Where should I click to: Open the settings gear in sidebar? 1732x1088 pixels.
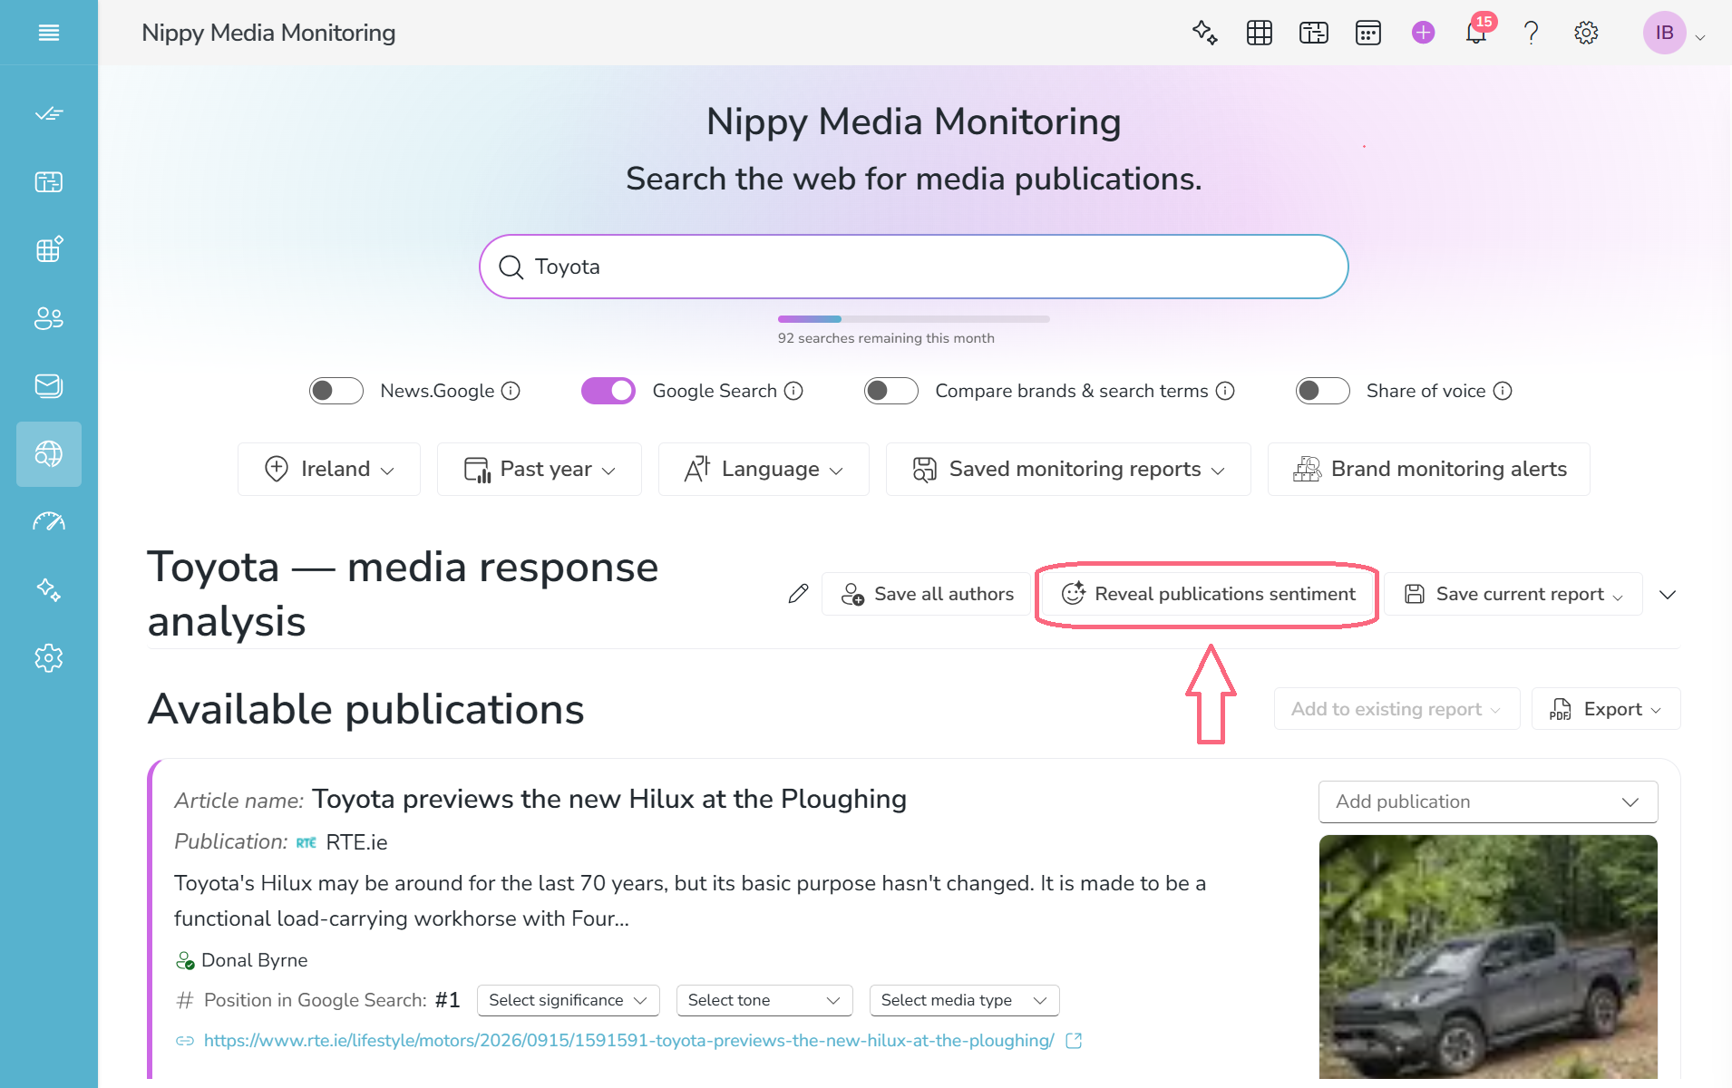click(49, 657)
